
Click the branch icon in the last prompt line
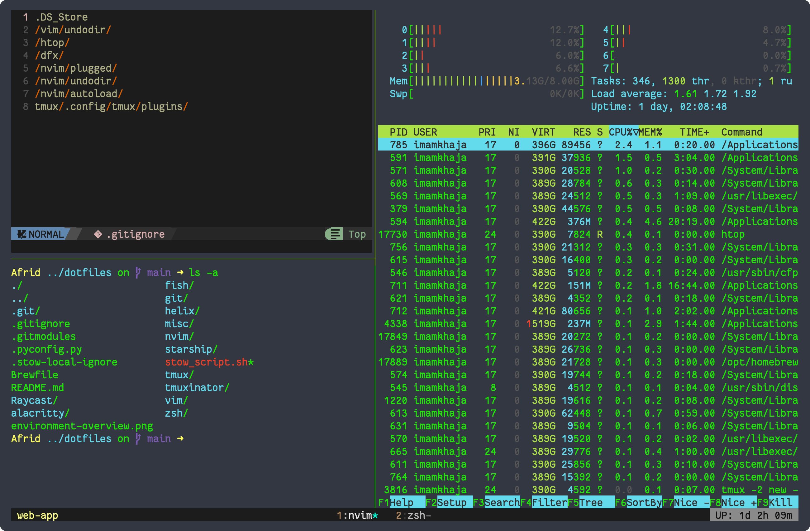tap(138, 439)
